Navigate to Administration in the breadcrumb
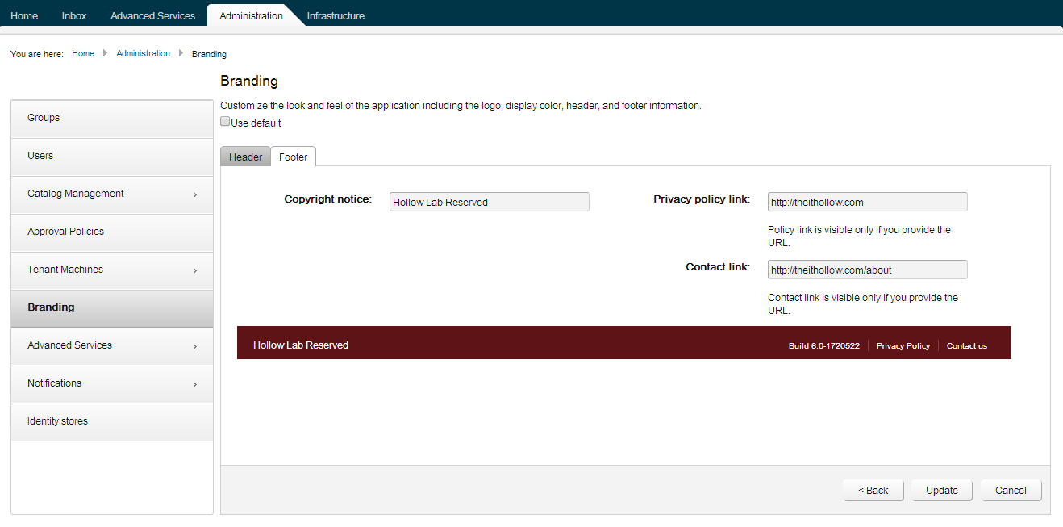Image resolution: width=1063 pixels, height=527 pixels. click(143, 53)
